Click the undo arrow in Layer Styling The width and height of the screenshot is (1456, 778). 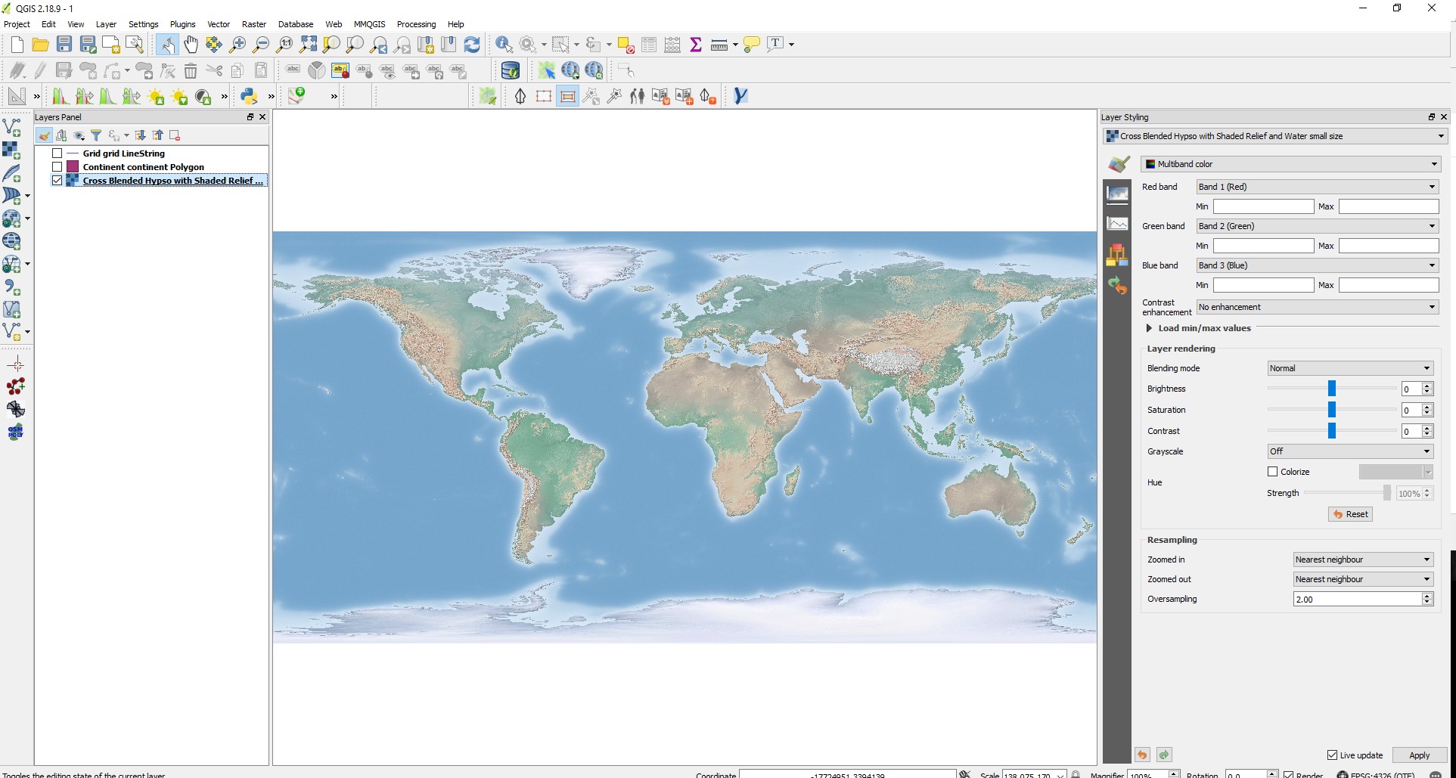point(1142,755)
